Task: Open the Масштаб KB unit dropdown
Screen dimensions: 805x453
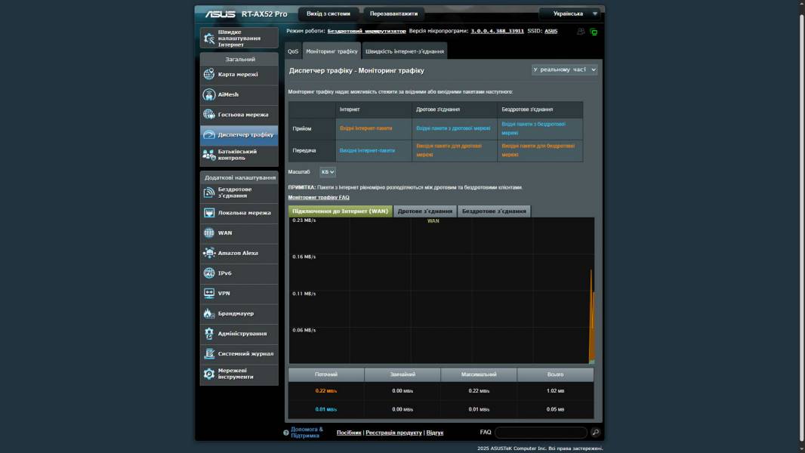Action: tap(328, 172)
